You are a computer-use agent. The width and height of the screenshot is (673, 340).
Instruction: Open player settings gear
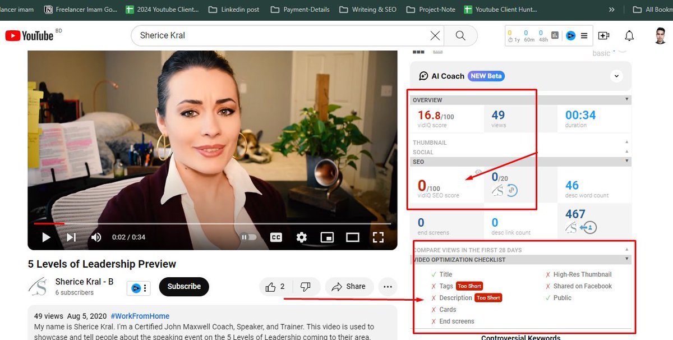pos(302,237)
